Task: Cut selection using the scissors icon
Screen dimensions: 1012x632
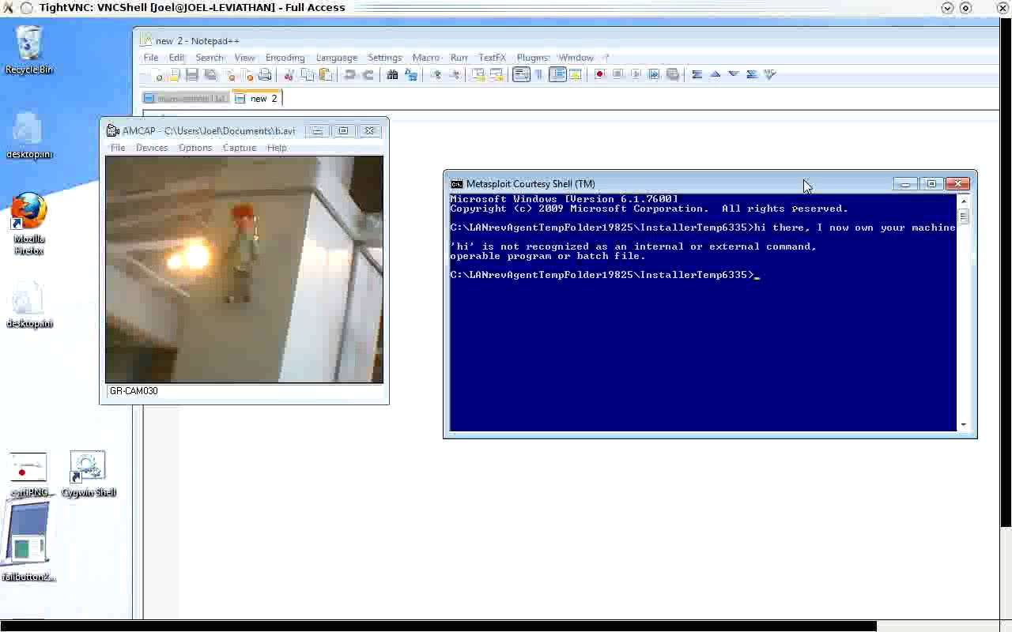Action: click(x=289, y=74)
